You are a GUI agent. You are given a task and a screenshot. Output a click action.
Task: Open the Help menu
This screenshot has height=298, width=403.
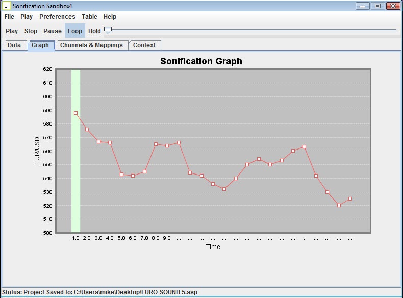point(110,17)
